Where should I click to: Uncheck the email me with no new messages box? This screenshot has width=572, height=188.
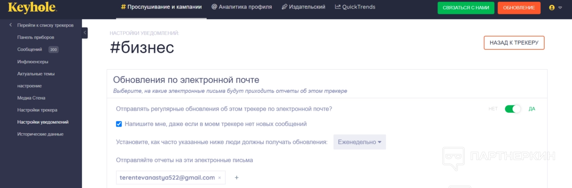(119, 124)
